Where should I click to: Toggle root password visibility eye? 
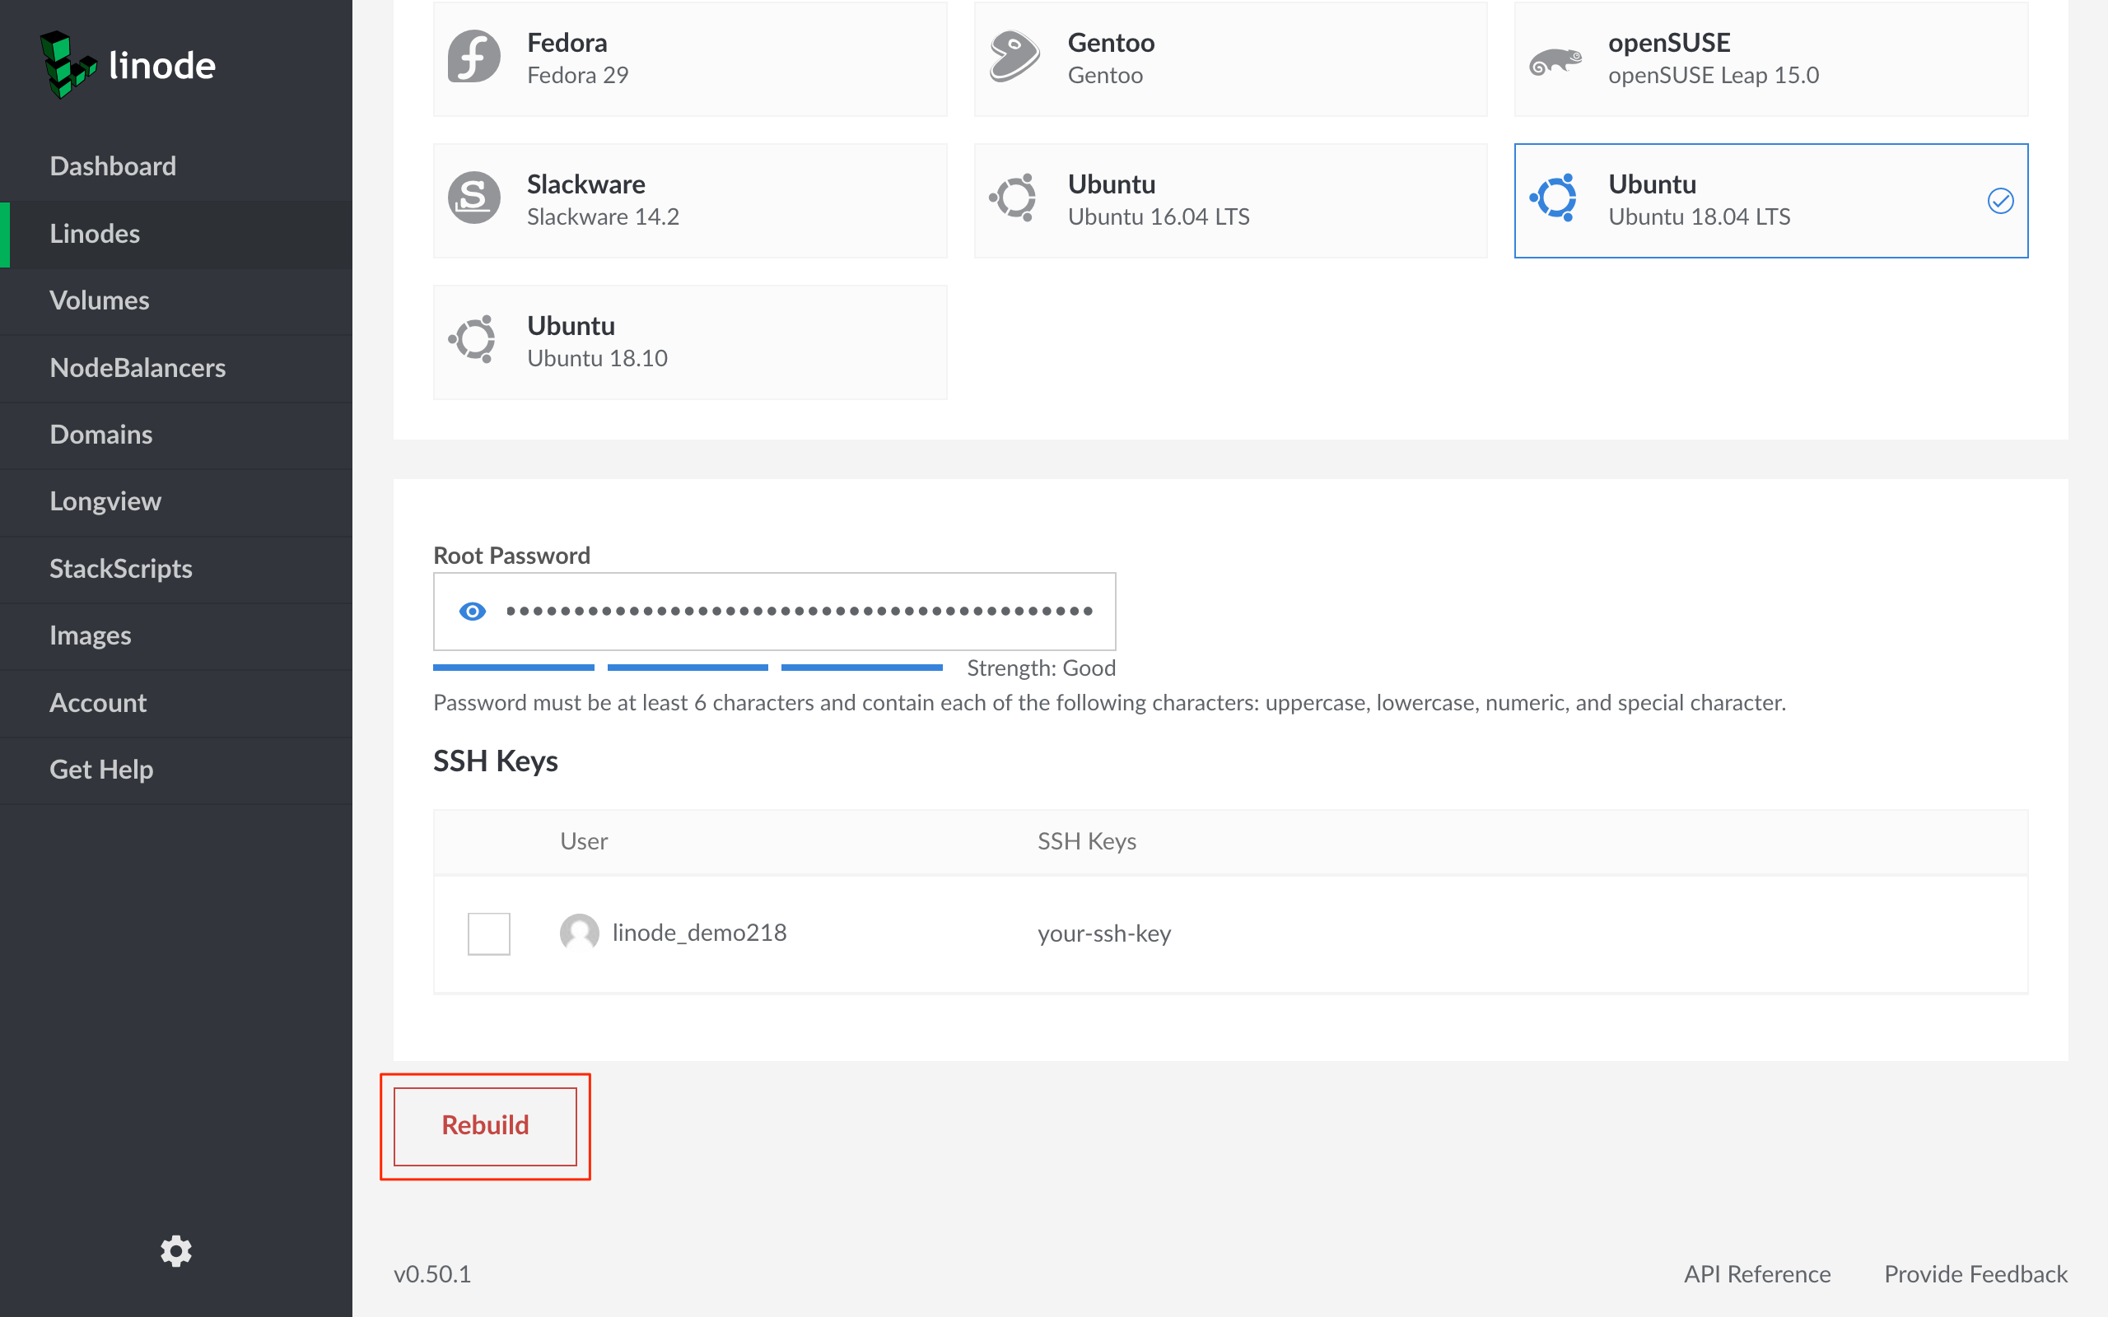coord(472,612)
